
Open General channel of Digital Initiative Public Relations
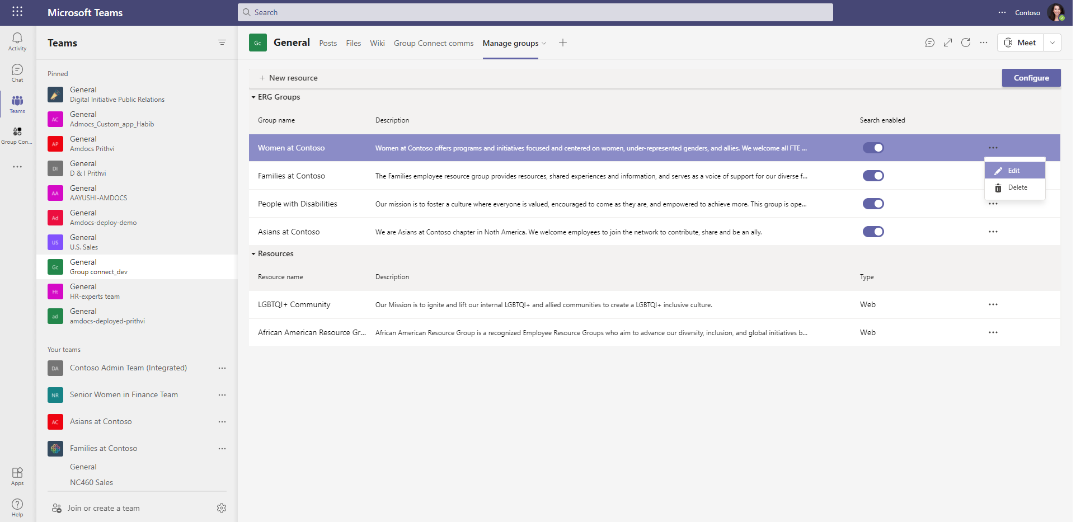tap(137, 95)
